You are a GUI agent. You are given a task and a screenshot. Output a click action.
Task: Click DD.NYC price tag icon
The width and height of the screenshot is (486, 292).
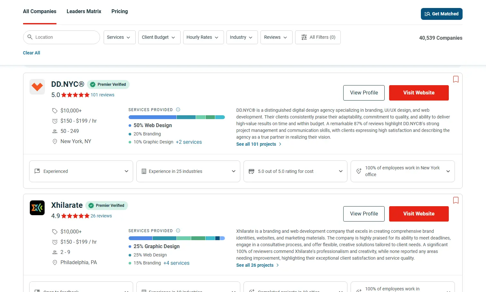coord(55,110)
